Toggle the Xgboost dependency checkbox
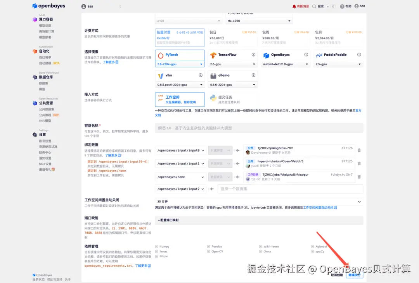Screen dimensions: 419x283 (x=313, y=247)
